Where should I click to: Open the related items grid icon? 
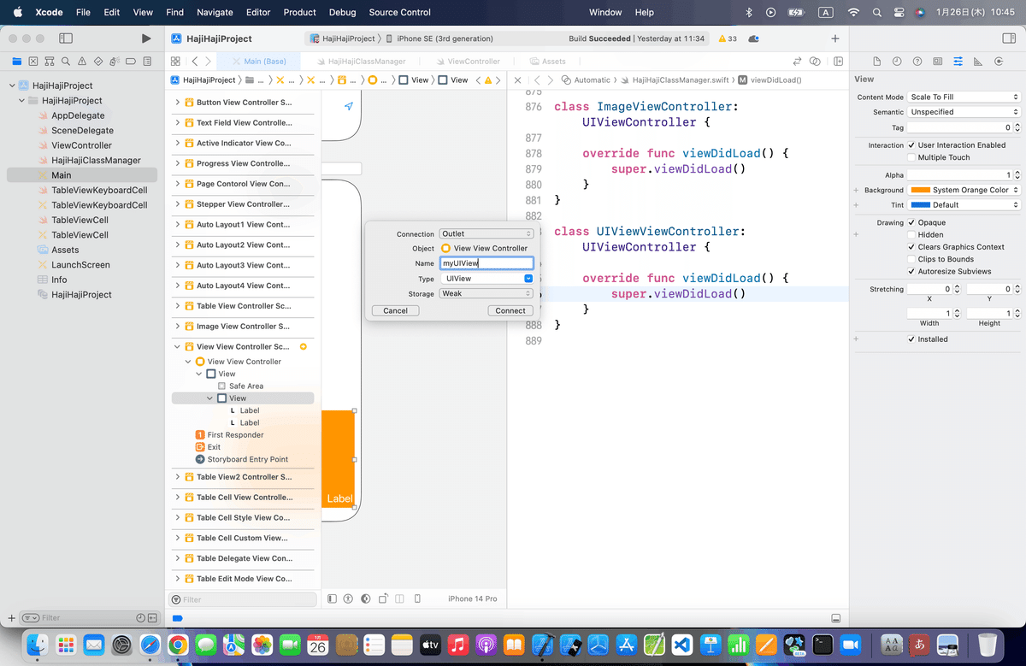[175, 62]
